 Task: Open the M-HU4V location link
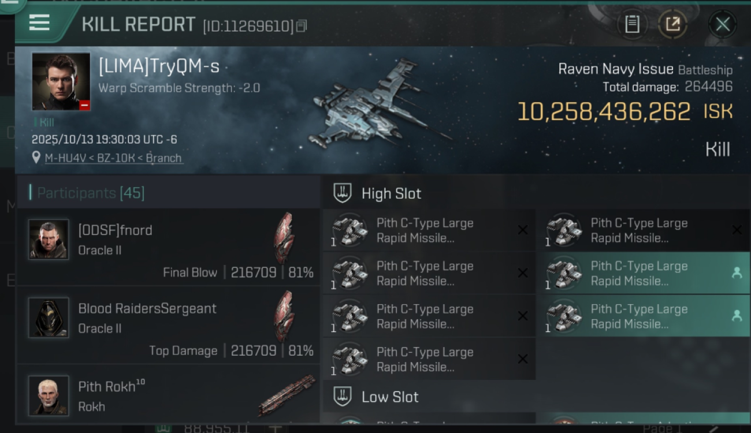pyautogui.click(x=114, y=158)
